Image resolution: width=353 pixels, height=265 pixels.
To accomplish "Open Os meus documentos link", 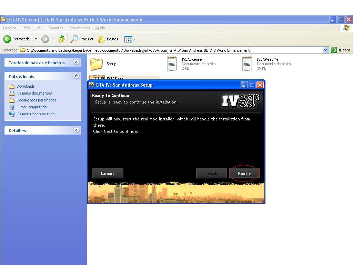I will click(x=34, y=93).
